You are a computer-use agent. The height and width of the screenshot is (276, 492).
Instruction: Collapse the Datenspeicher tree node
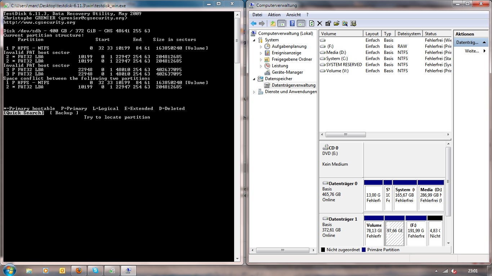point(254,79)
